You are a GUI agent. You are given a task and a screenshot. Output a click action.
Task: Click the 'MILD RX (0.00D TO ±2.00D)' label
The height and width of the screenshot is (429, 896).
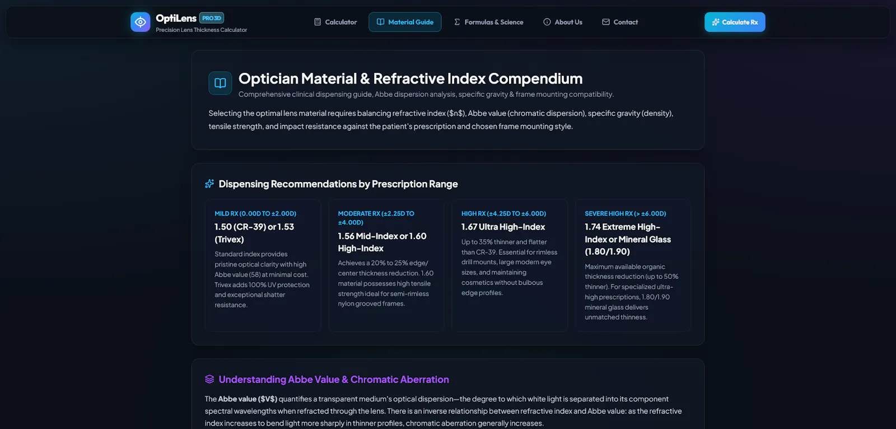[x=255, y=213]
